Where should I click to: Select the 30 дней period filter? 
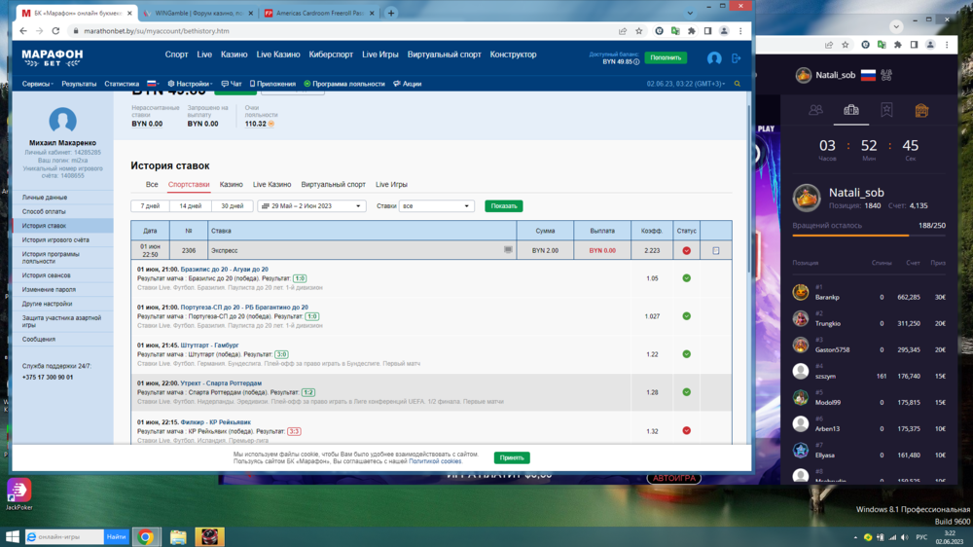click(x=232, y=206)
